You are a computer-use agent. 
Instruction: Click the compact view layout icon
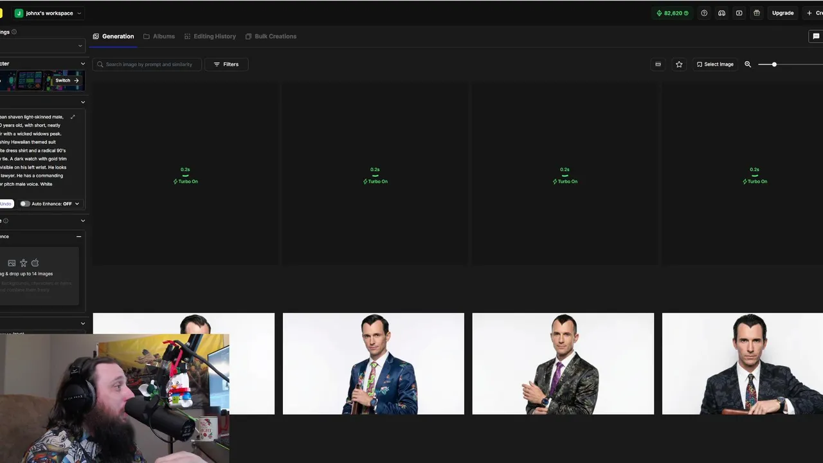point(658,64)
